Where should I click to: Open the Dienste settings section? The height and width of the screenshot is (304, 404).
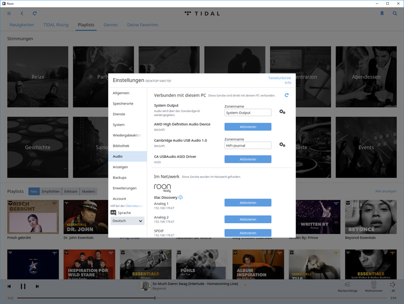click(128, 114)
